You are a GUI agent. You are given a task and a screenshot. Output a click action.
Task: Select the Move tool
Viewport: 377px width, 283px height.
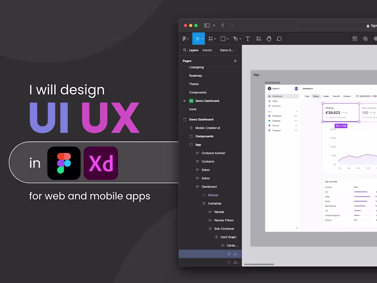tap(197, 38)
